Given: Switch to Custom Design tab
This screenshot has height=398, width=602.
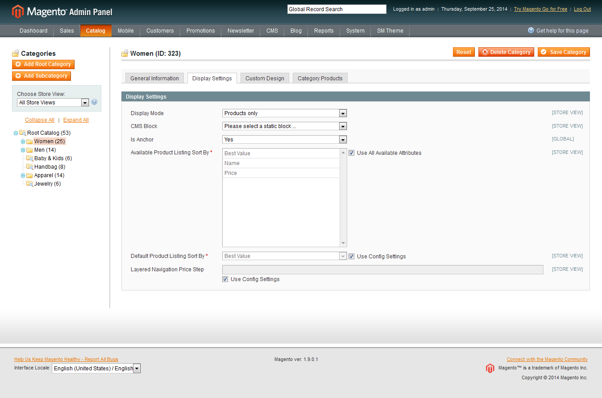Looking at the screenshot, I should click(265, 79).
